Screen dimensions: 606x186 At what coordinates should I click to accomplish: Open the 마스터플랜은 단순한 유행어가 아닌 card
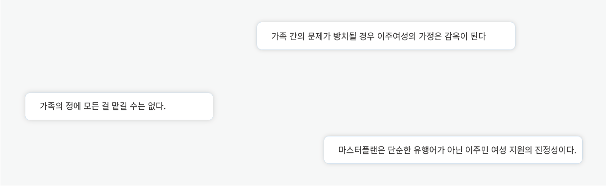click(x=453, y=150)
